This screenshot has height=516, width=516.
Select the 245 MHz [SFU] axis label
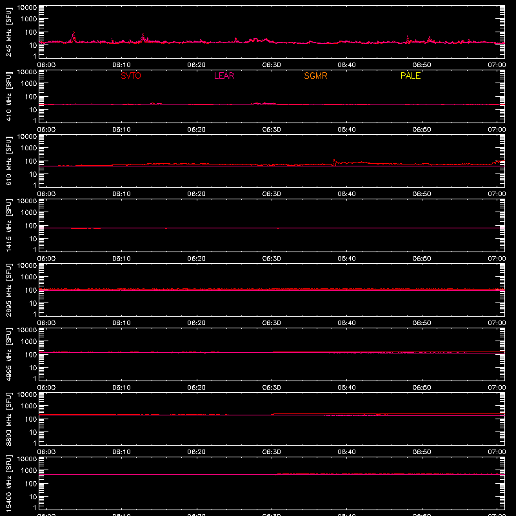coord(9,32)
